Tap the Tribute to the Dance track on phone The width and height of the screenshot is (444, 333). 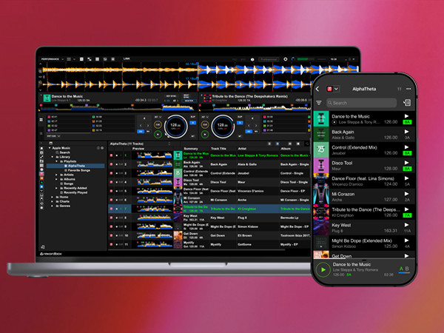click(x=364, y=212)
